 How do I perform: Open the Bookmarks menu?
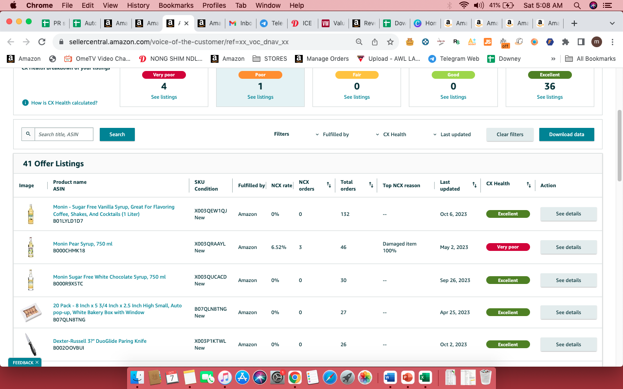click(175, 5)
